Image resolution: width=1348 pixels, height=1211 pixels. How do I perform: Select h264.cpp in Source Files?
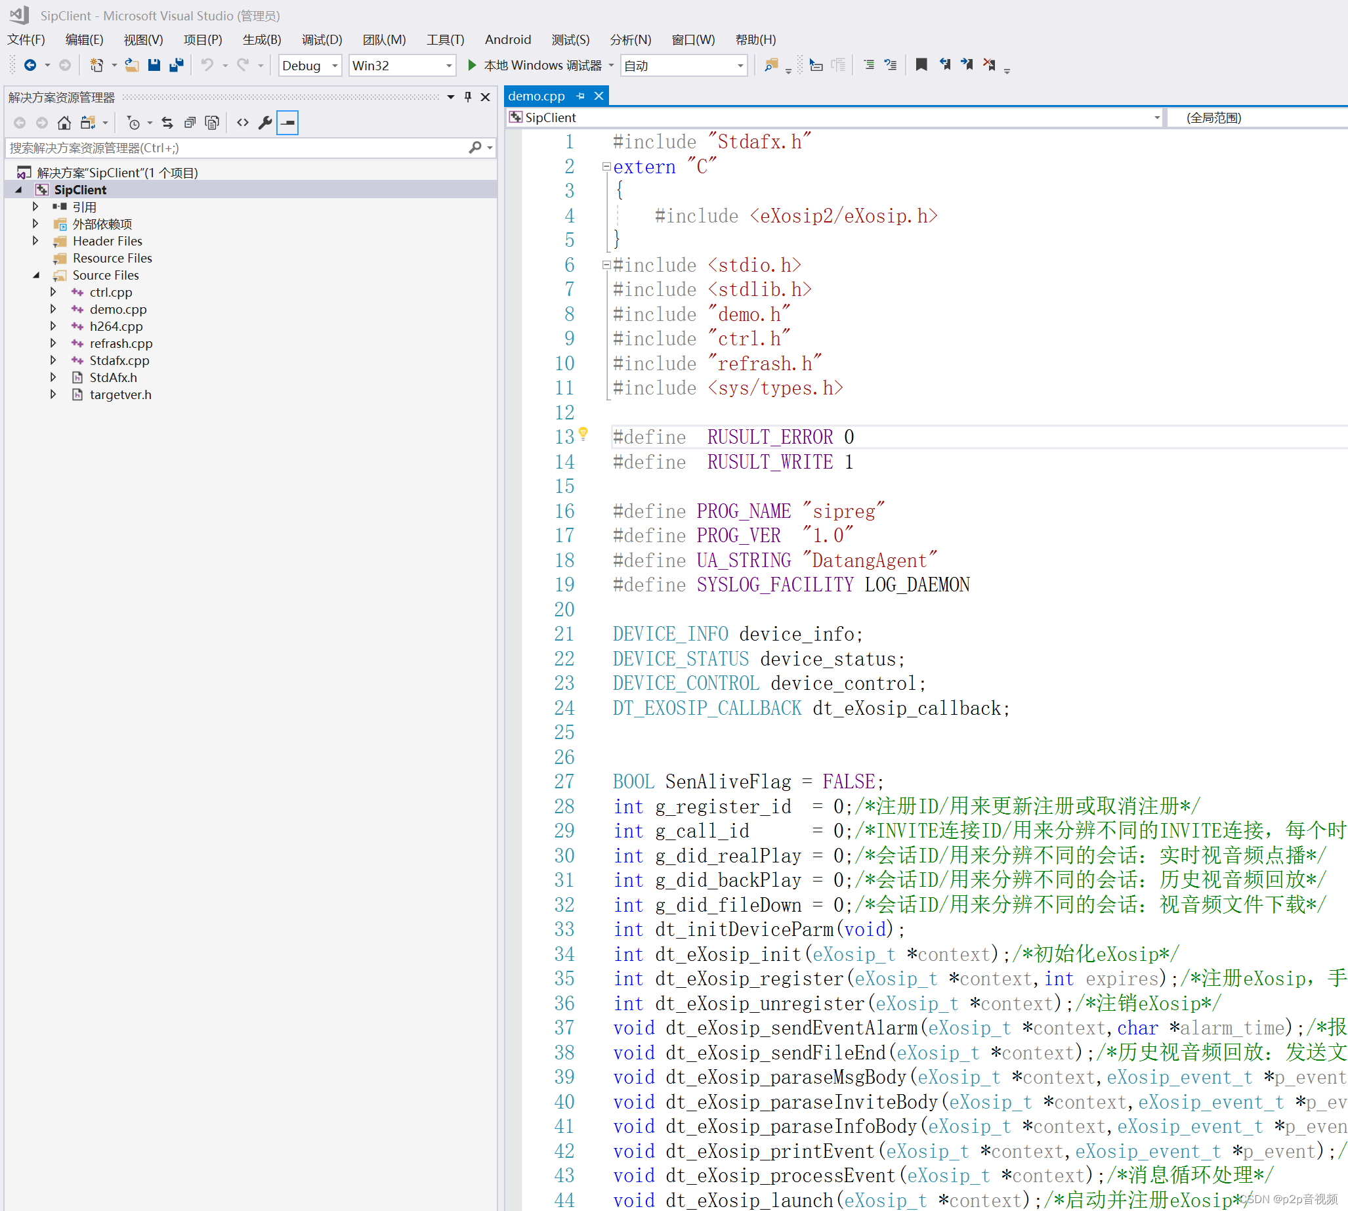click(116, 326)
